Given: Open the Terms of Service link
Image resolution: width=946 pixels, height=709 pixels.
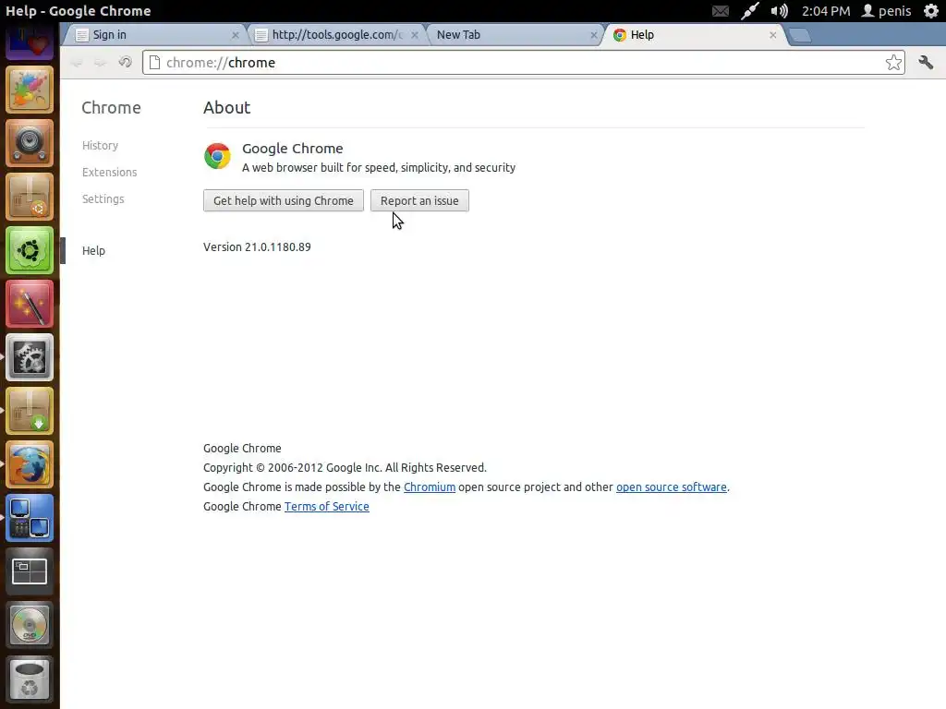Looking at the screenshot, I should tap(326, 507).
